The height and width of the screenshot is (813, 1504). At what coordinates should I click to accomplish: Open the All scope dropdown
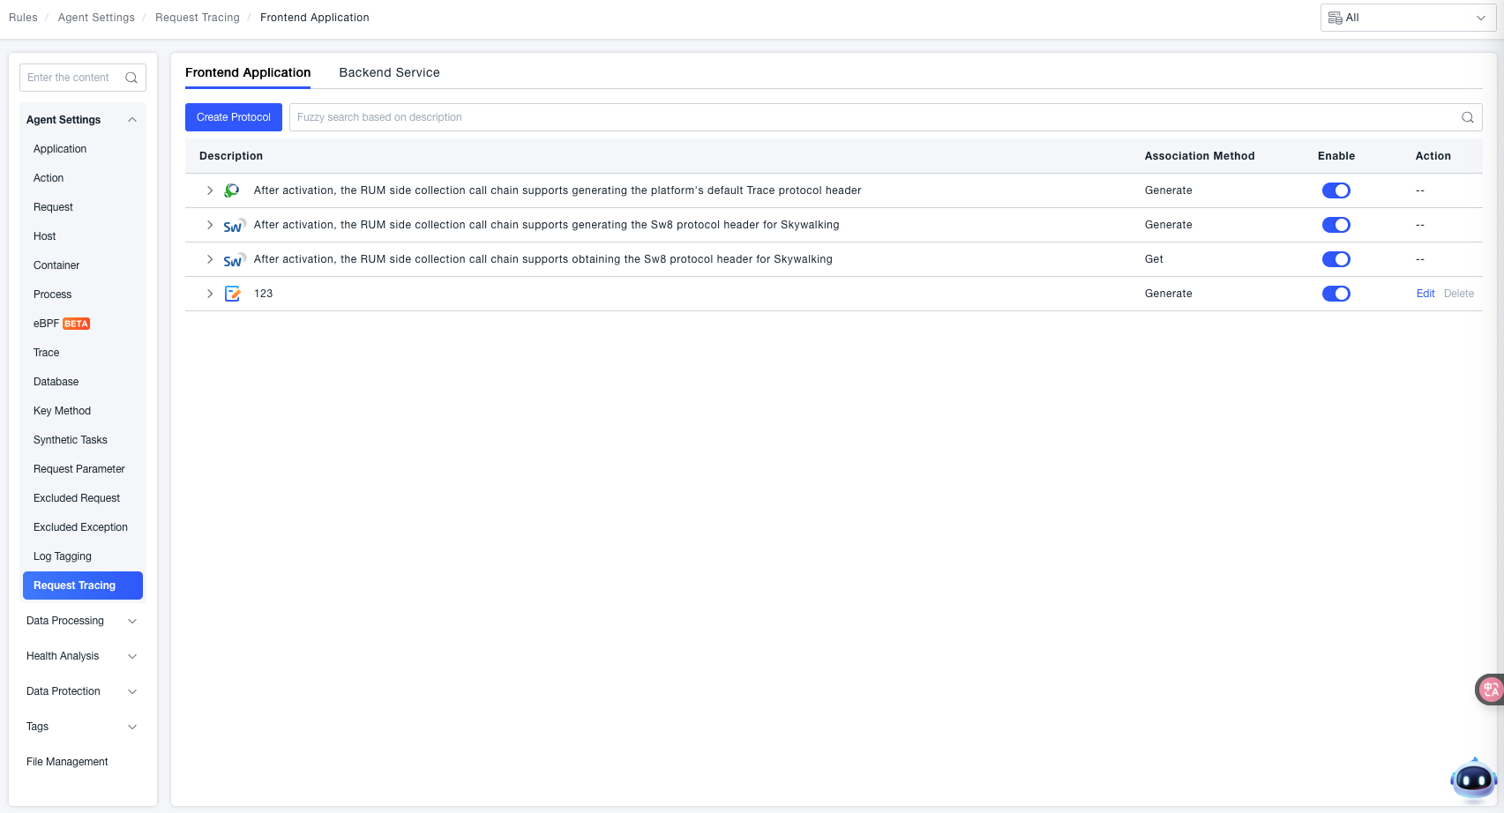1408,18
